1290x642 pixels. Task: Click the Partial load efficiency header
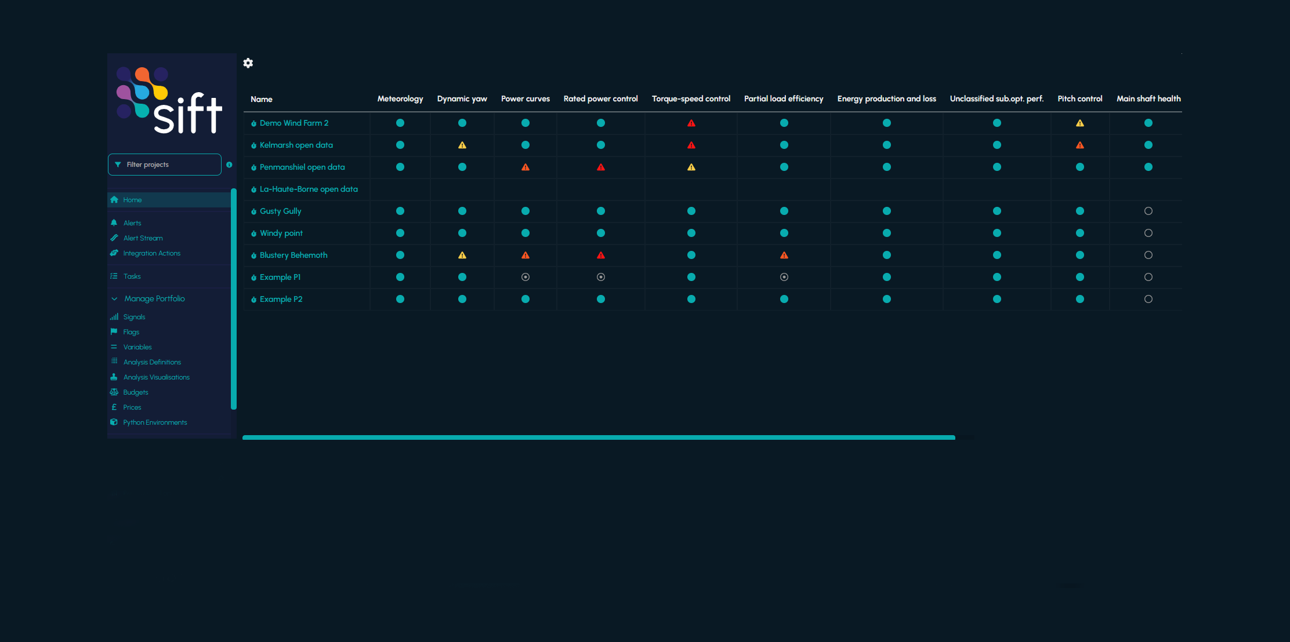click(784, 99)
